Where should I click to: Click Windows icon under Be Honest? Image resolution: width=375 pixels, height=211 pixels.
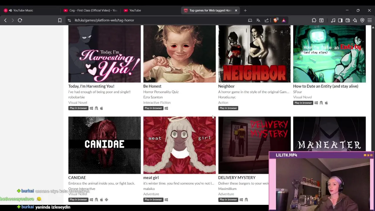166,108
